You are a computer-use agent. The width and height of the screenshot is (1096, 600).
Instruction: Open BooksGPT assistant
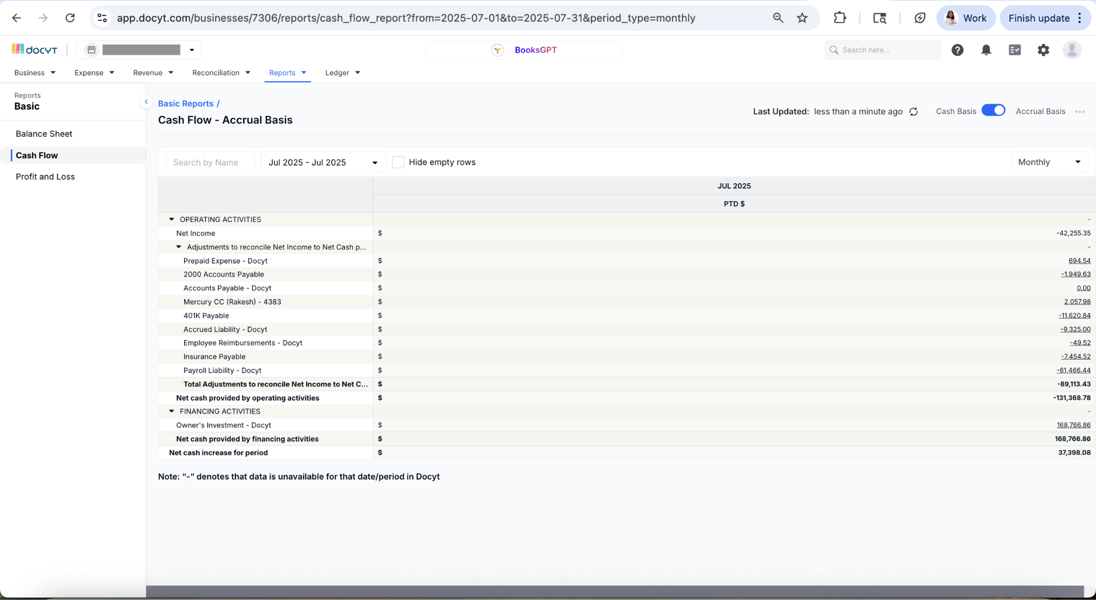coord(524,50)
